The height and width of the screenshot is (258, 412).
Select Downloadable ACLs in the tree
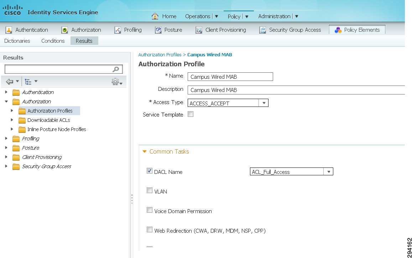click(49, 120)
